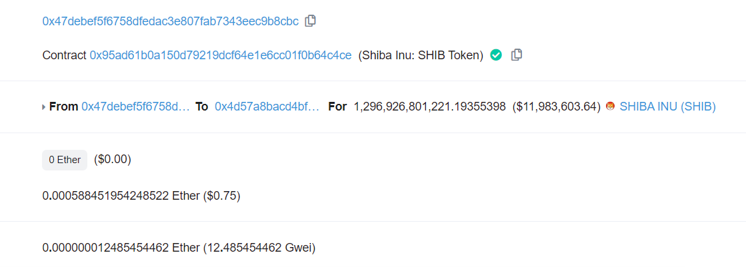This screenshot has width=746, height=267.
Task: Open recipient address 0x4d57a8bacd4bf…
Action: 267,107
